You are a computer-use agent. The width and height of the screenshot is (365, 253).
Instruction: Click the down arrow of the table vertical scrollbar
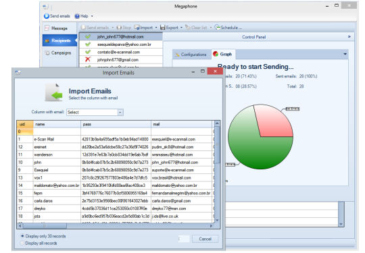point(217,220)
